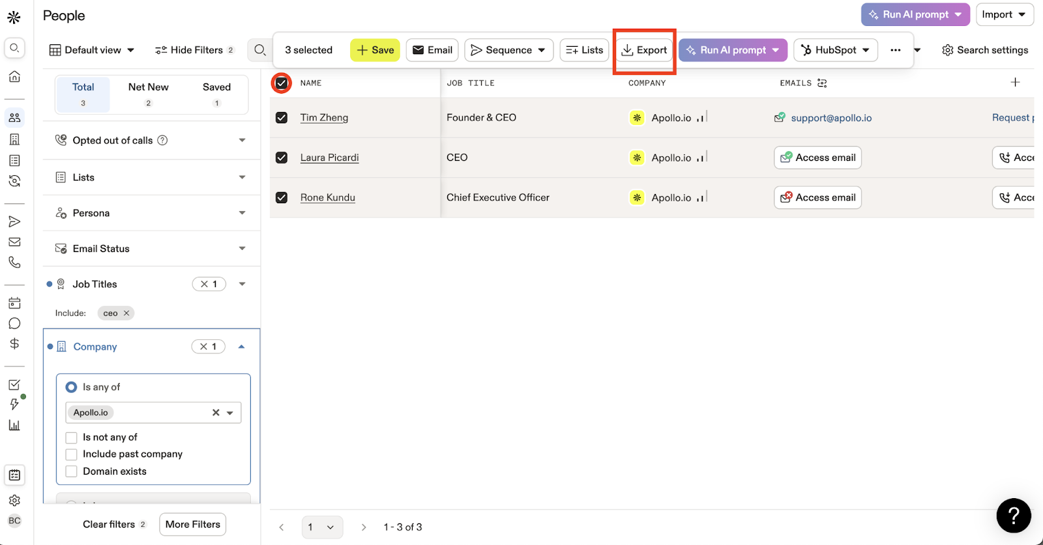Click the BC user avatar
Viewport: 1043px width, 545px height.
[x=14, y=521]
